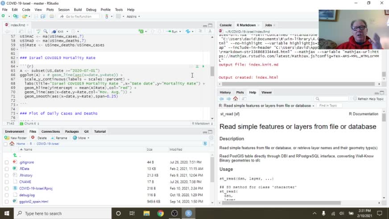Open the Run dropdown arrow
The height and width of the screenshot is (219, 389).
(180, 32)
